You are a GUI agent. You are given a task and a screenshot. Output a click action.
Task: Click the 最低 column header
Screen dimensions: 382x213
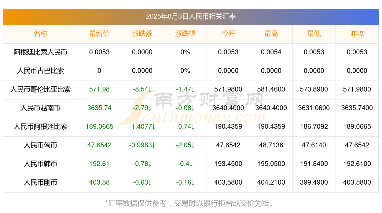pos(314,34)
